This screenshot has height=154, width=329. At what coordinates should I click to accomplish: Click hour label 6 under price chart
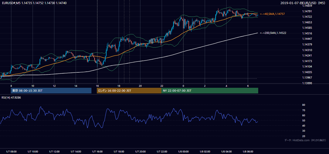pyautogui.click(x=248, y=86)
